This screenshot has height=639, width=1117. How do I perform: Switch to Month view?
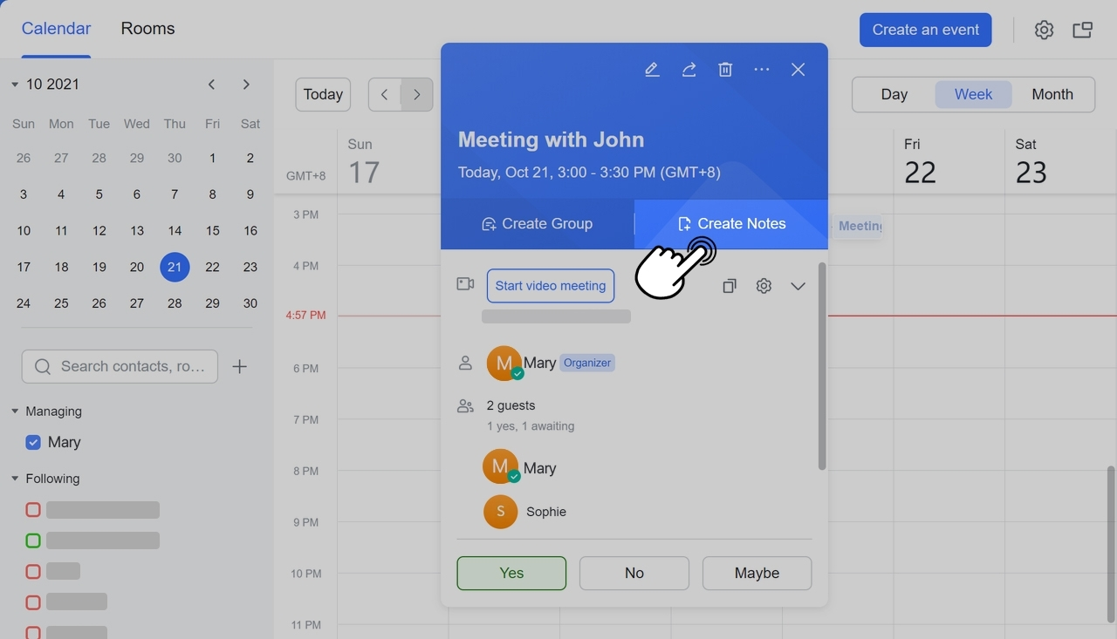coord(1052,94)
